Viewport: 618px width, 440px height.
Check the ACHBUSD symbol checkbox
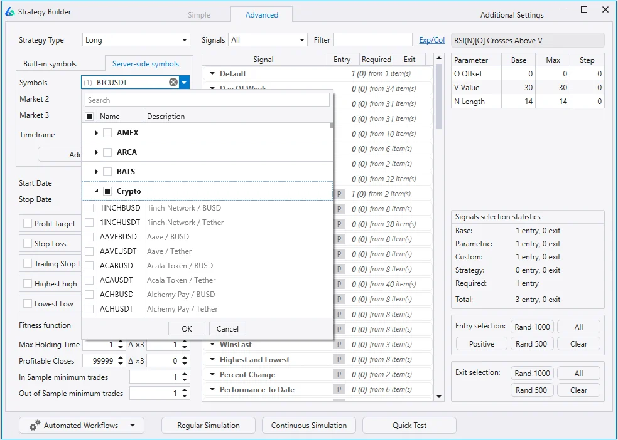[89, 295]
